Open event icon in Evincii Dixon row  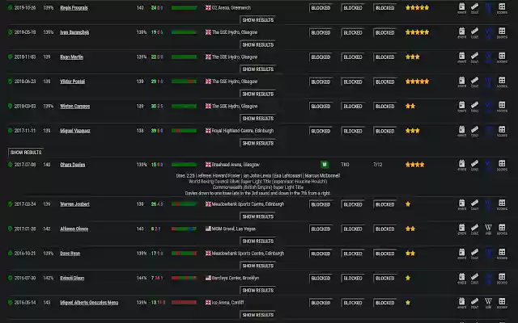462,278
